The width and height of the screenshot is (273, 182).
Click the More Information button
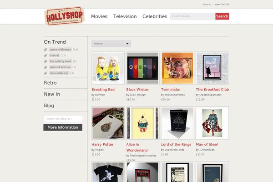[63, 127]
